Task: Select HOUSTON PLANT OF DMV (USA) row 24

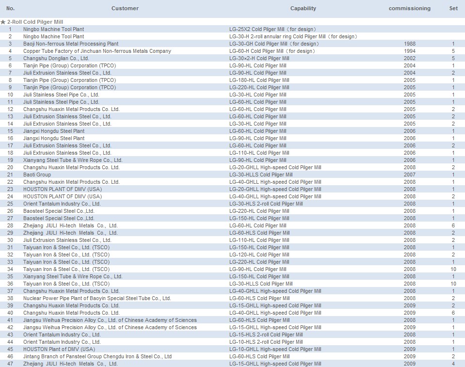Action: 63,196
